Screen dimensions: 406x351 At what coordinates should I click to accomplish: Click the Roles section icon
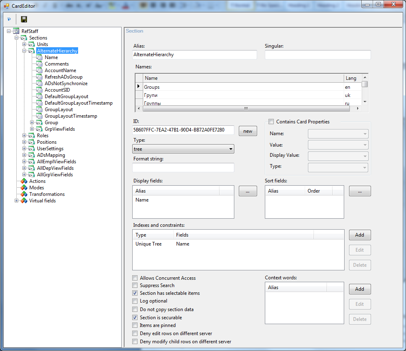click(x=32, y=136)
